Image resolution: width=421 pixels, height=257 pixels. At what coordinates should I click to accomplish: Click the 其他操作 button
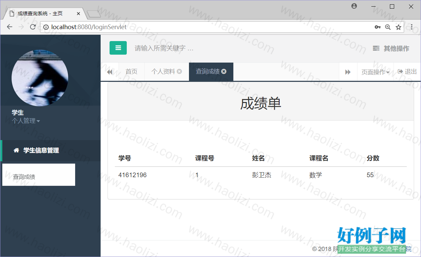[x=391, y=48]
